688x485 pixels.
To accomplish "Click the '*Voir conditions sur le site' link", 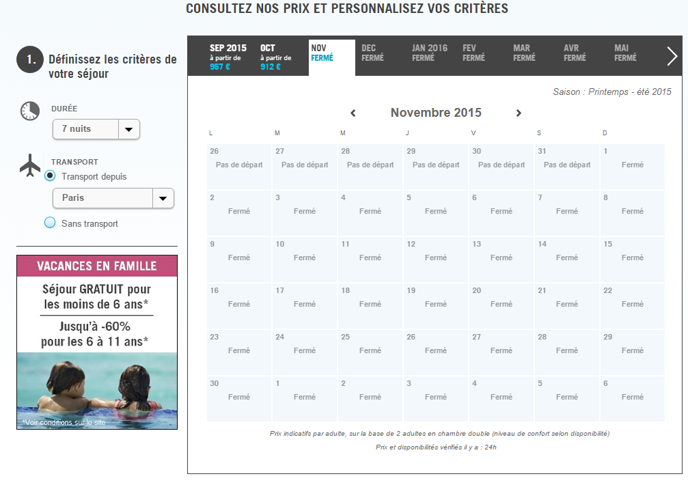I will tap(64, 422).
